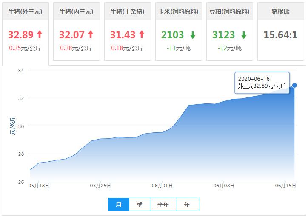Click 06月08日 x-axis date label

tap(224, 186)
